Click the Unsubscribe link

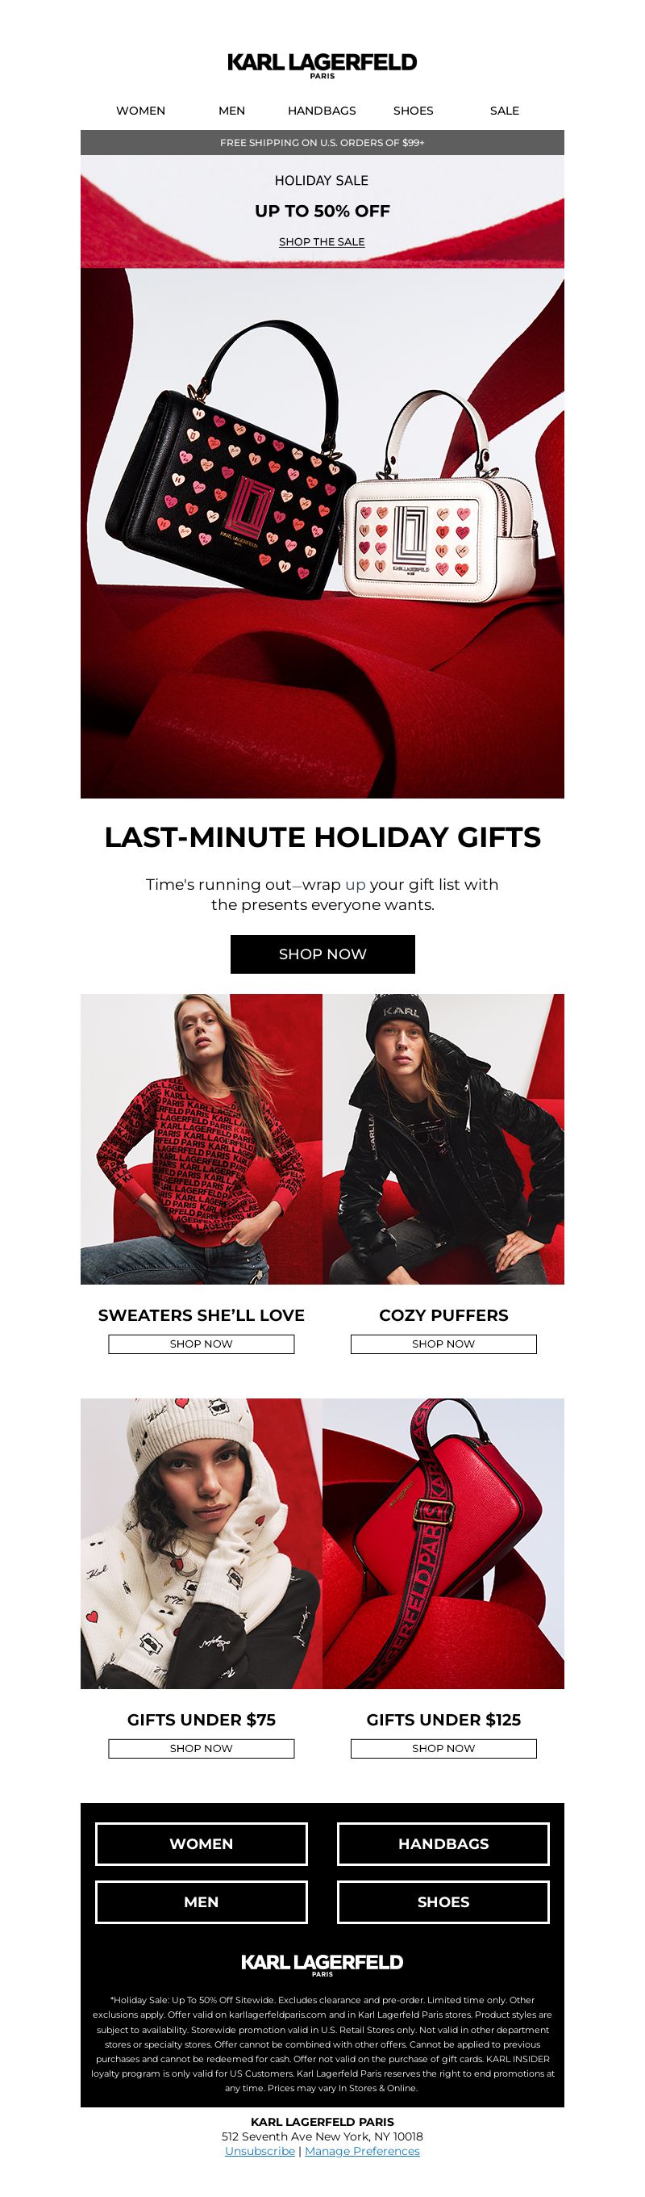pos(260,2152)
